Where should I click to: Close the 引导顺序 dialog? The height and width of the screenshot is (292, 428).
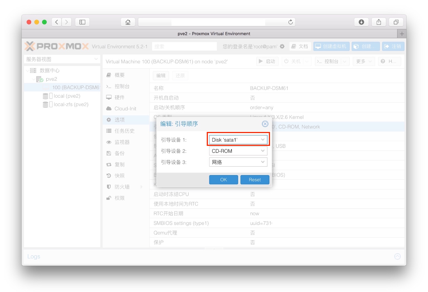[x=265, y=124]
